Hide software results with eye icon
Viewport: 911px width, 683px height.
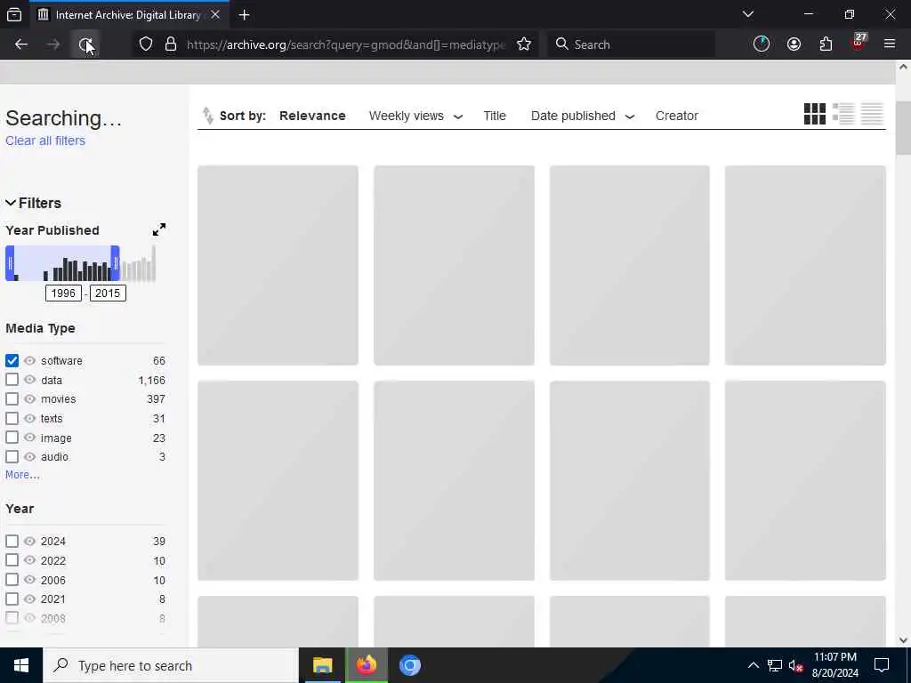tap(29, 361)
